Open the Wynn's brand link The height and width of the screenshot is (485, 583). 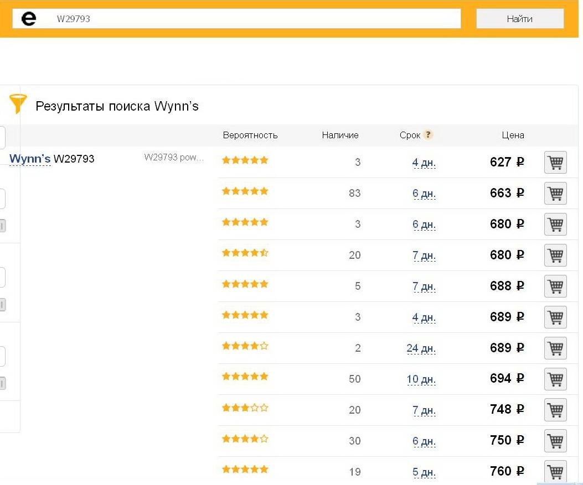pyautogui.click(x=30, y=159)
